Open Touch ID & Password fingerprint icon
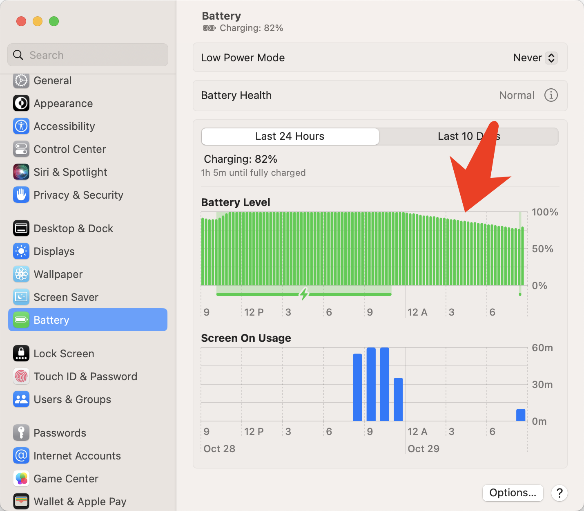584x511 pixels. (21, 377)
